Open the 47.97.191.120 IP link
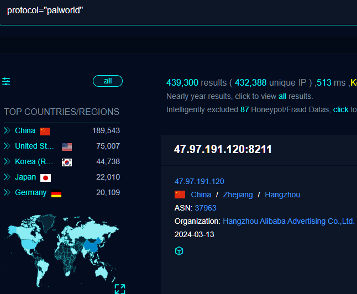 pyautogui.click(x=200, y=181)
